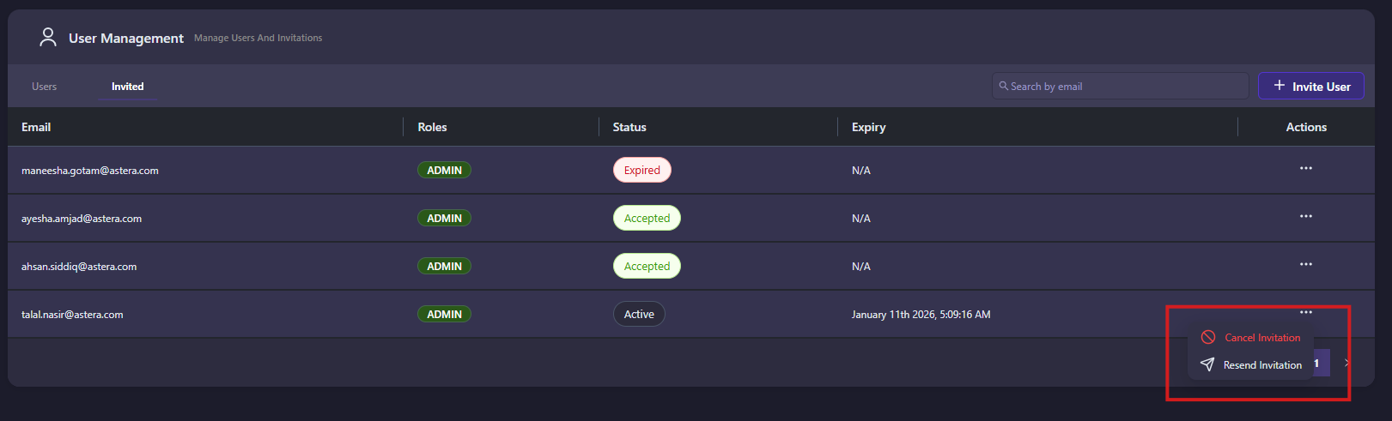Image resolution: width=1392 pixels, height=421 pixels.
Task: Focus the Search by email field
Action: click(1125, 87)
